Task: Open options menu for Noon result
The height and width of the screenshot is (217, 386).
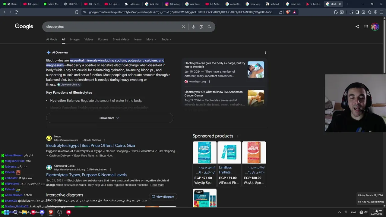Action: point(105,140)
